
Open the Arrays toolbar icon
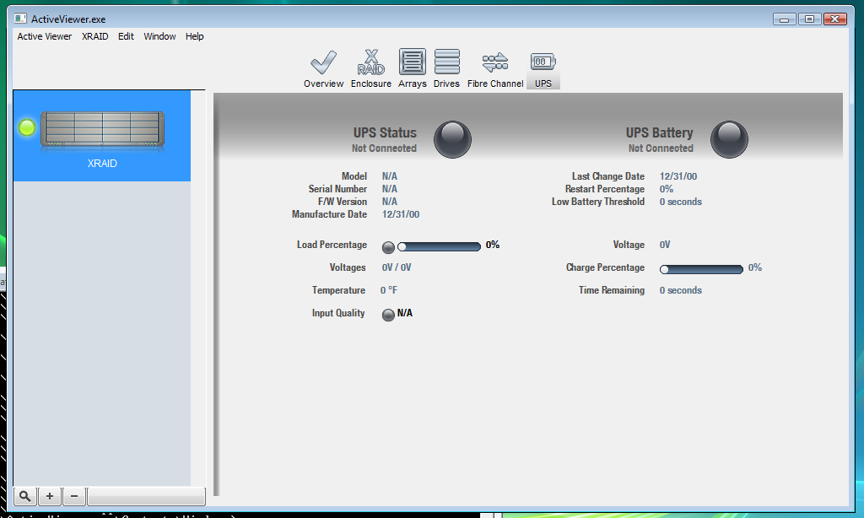click(x=412, y=63)
